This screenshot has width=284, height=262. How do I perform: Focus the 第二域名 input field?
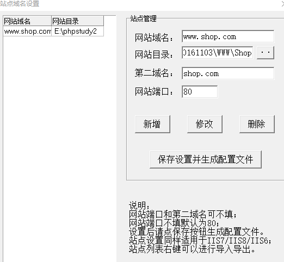coord(228,73)
